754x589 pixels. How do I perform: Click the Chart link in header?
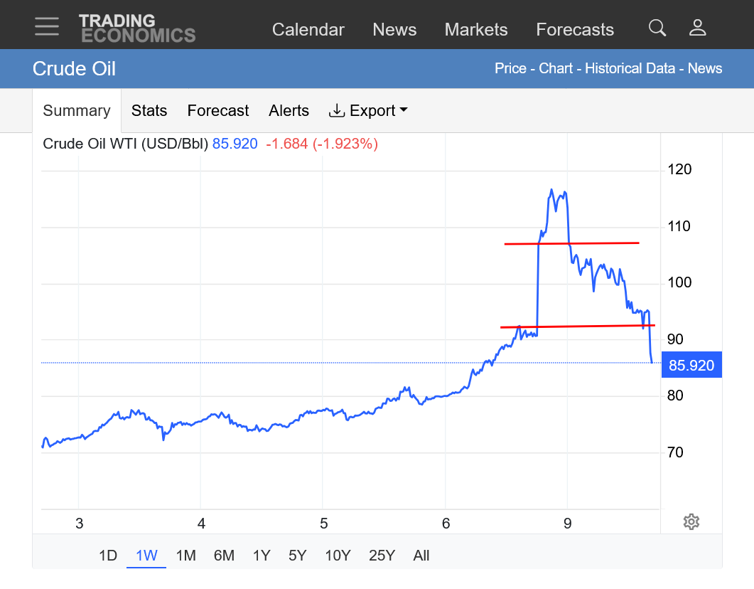(x=556, y=69)
